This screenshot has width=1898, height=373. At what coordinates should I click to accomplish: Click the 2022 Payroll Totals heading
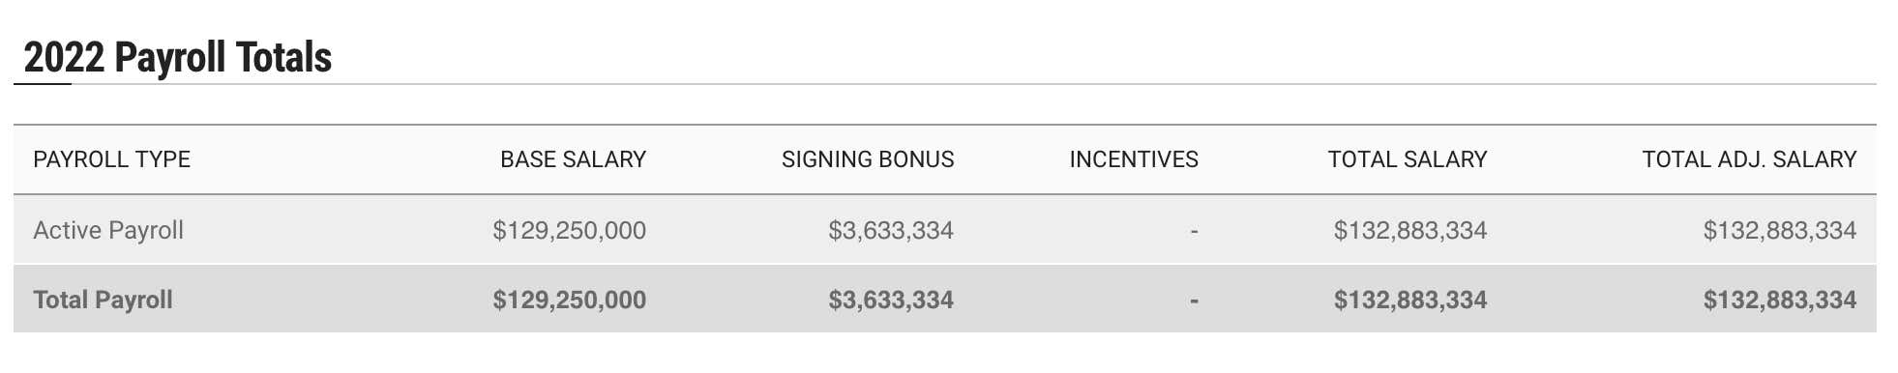click(177, 58)
